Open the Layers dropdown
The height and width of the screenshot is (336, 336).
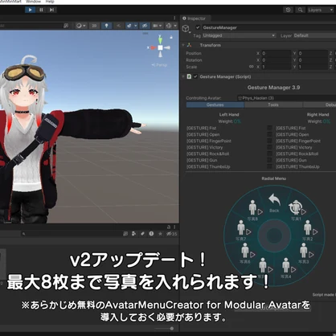coord(320,10)
